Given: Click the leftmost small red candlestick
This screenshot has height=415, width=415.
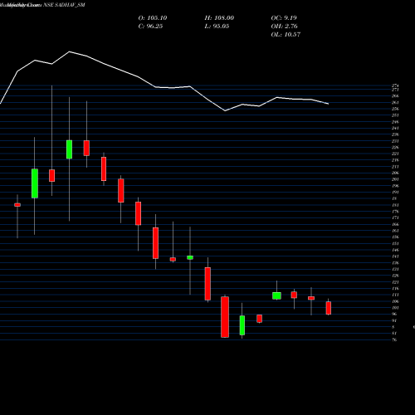Looking at the screenshot, I should (x=17, y=205).
